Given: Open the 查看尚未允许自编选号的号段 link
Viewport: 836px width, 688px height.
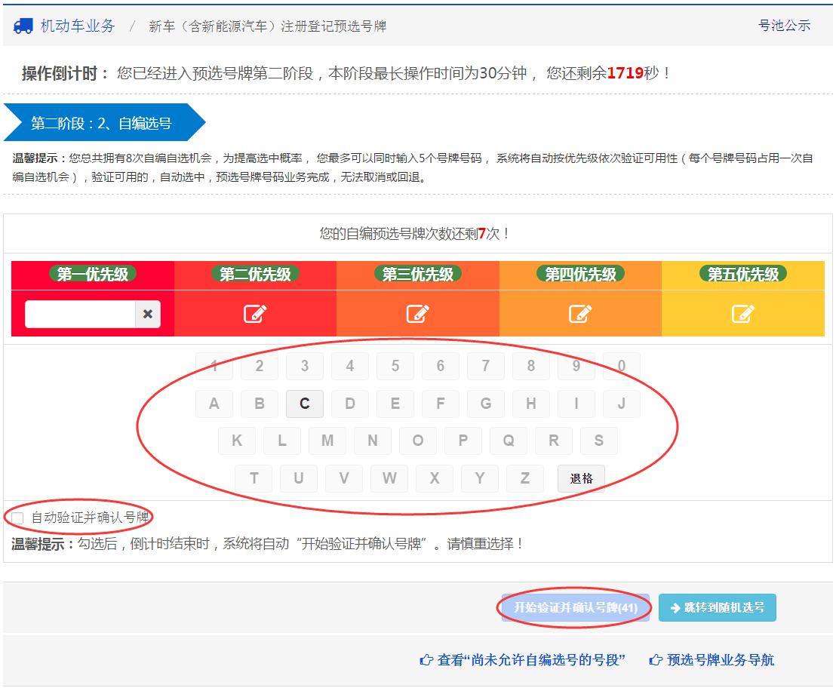Looking at the screenshot, I should (524, 660).
